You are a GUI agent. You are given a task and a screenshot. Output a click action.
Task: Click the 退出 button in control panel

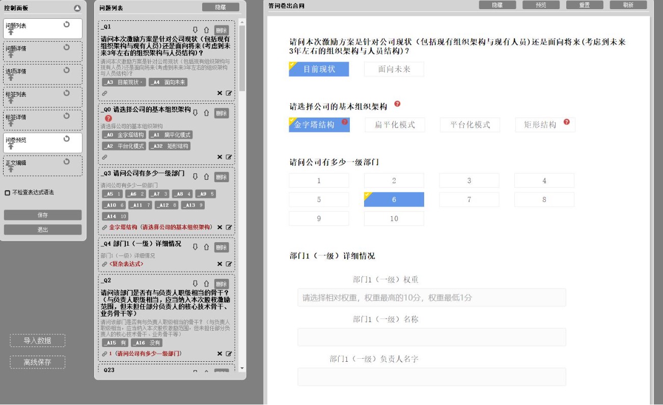click(x=43, y=230)
